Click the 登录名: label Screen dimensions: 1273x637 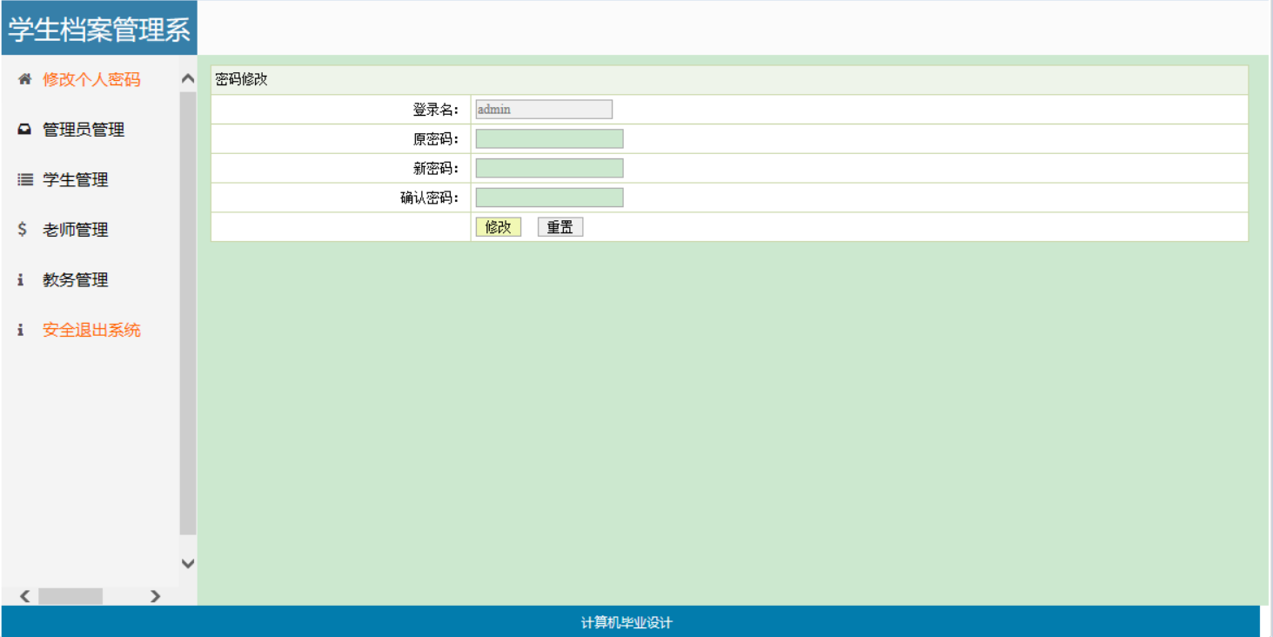[x=436, y=110]
